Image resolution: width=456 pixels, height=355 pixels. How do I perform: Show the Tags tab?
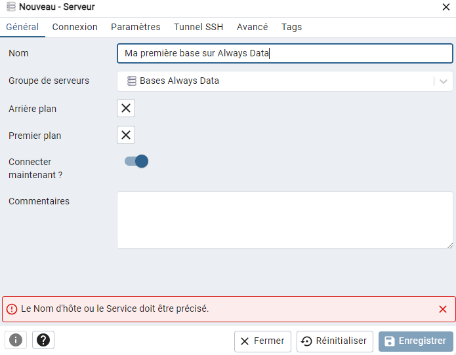291,27
